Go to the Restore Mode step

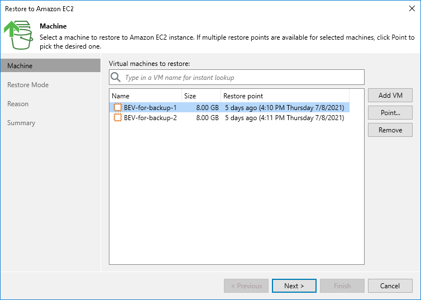click(28, 85)
